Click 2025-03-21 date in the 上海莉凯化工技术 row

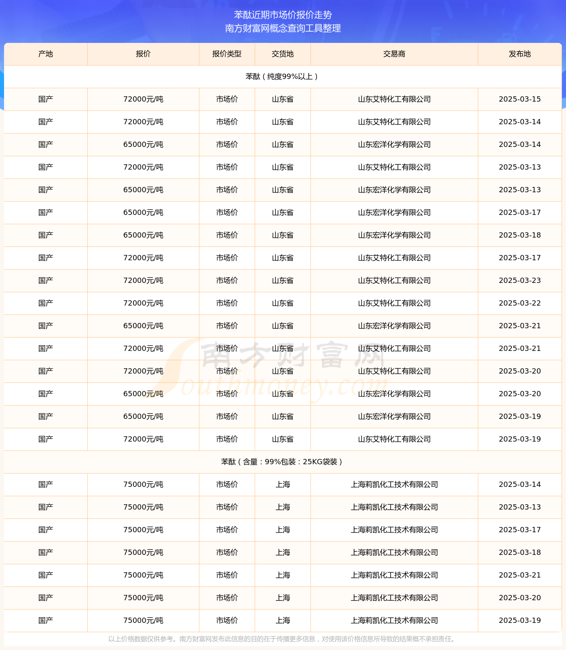click(x=520, y=575)
